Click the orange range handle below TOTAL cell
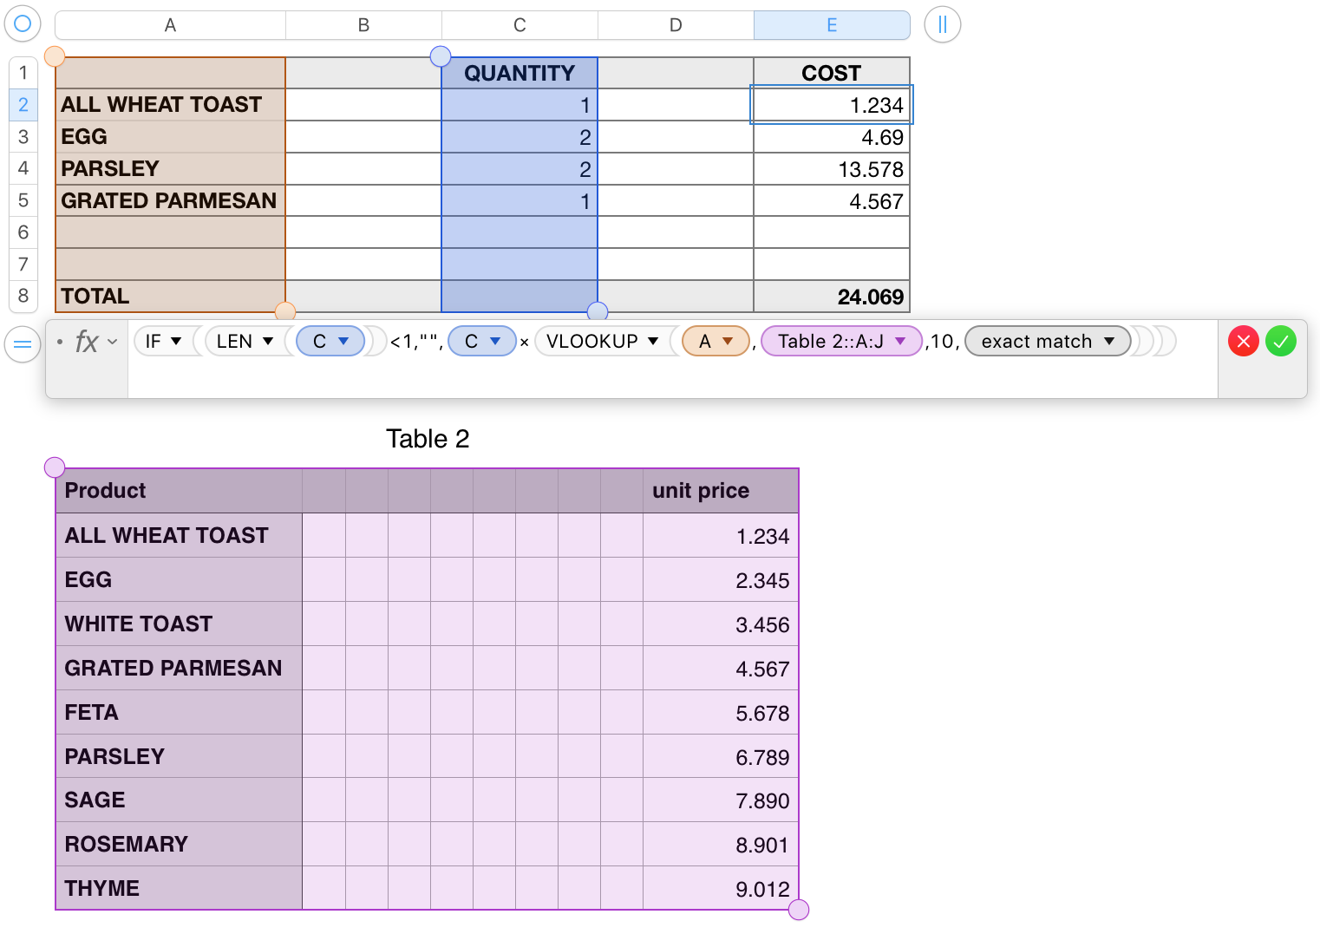The height and width of the screenshot is (947, 1320). [285, 311]
